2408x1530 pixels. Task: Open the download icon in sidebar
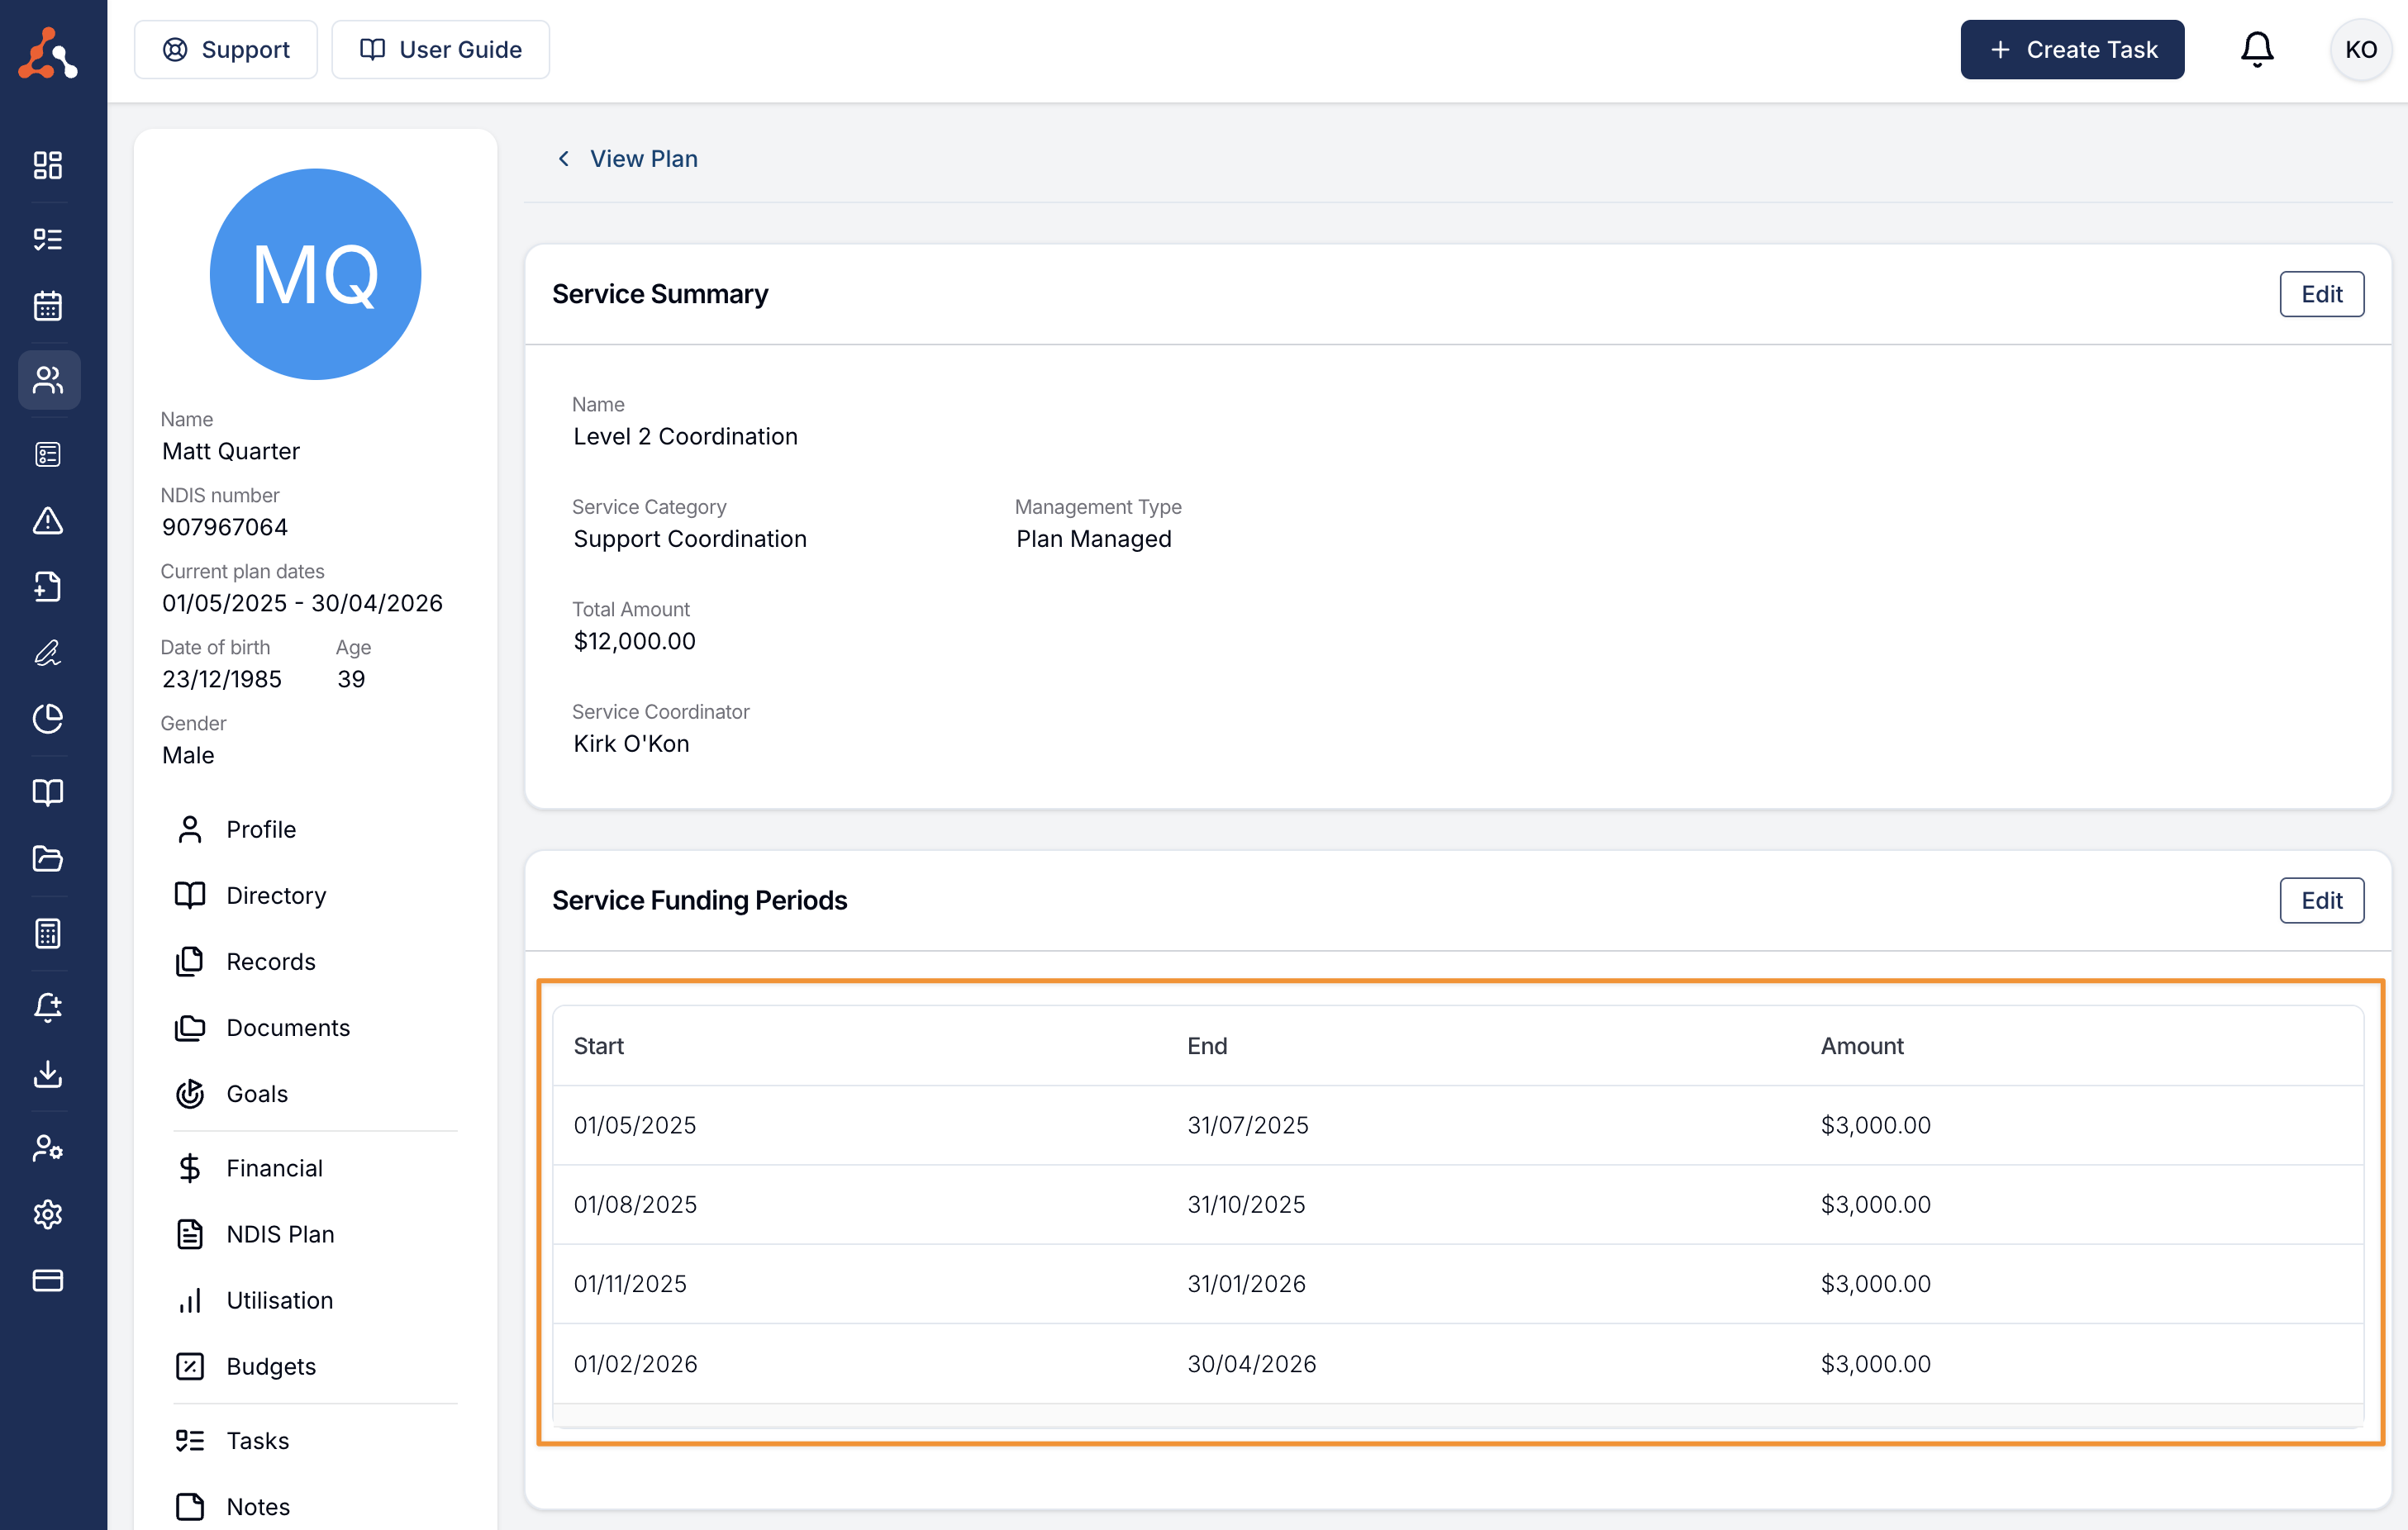(x=48, y=1074)
